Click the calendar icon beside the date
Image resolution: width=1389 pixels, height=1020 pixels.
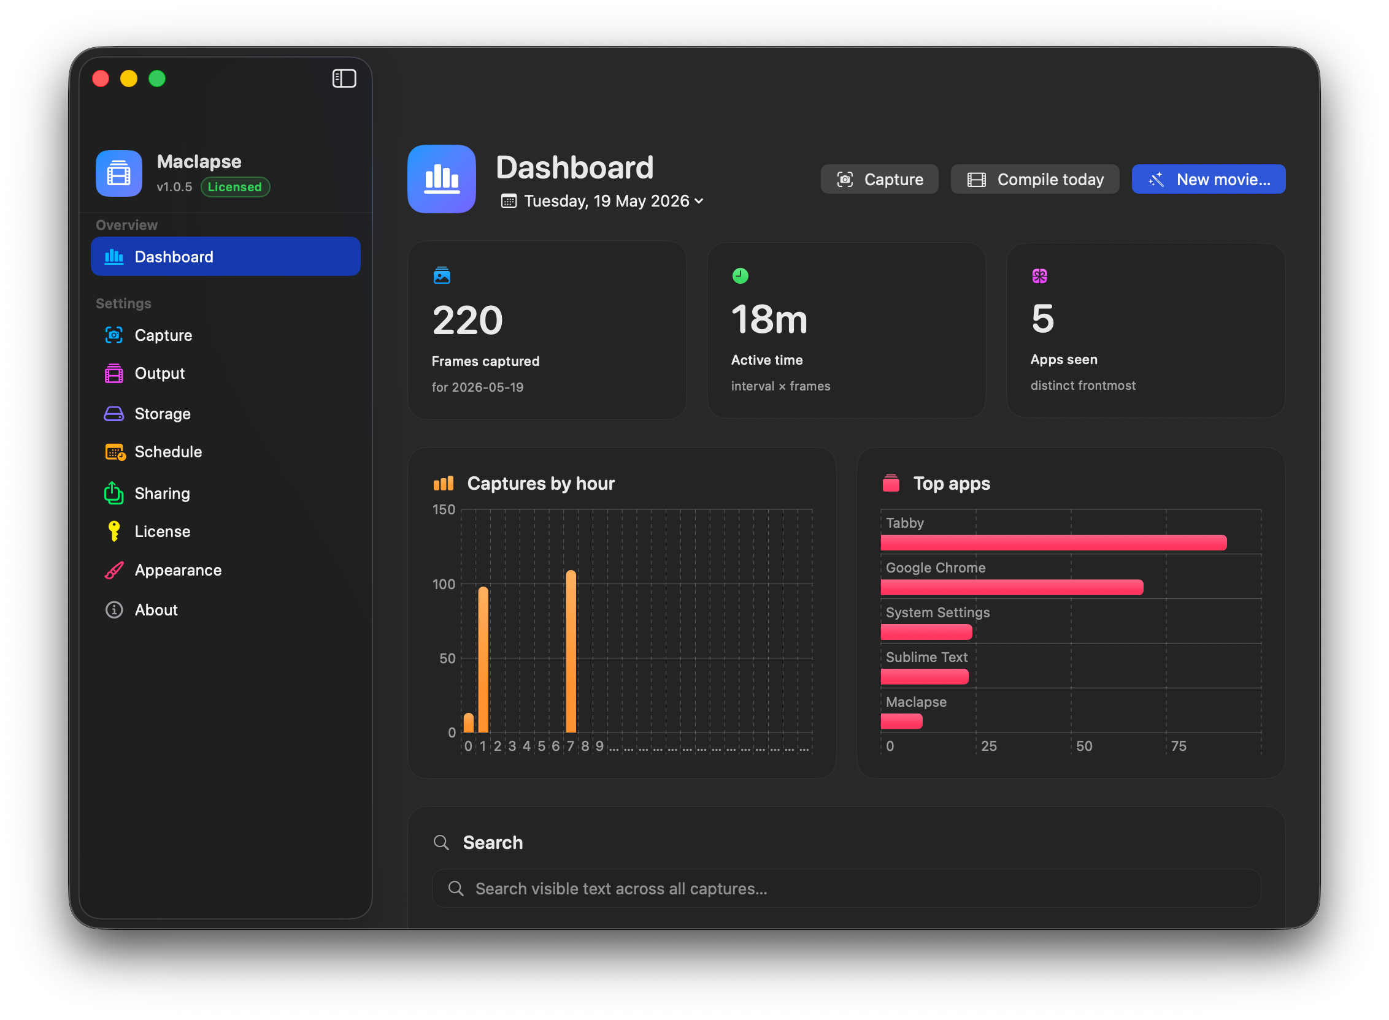509,201
